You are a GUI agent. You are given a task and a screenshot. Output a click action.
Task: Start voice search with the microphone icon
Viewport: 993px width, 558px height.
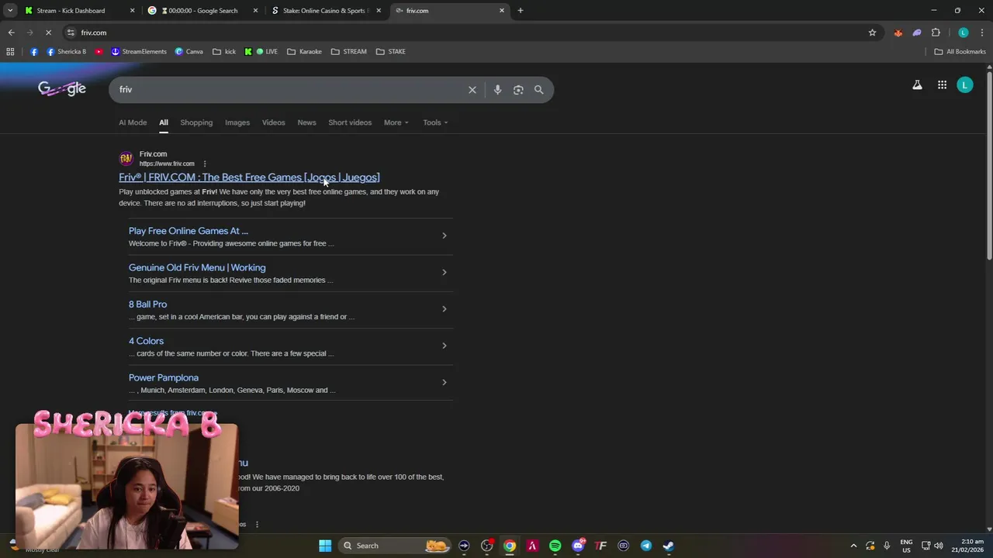tap(497, 90)
